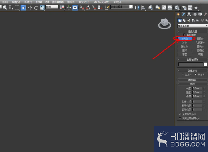The height and width of the screenshot is (152, 208).
Task: Click the object name input field
Action: point(191,65)
